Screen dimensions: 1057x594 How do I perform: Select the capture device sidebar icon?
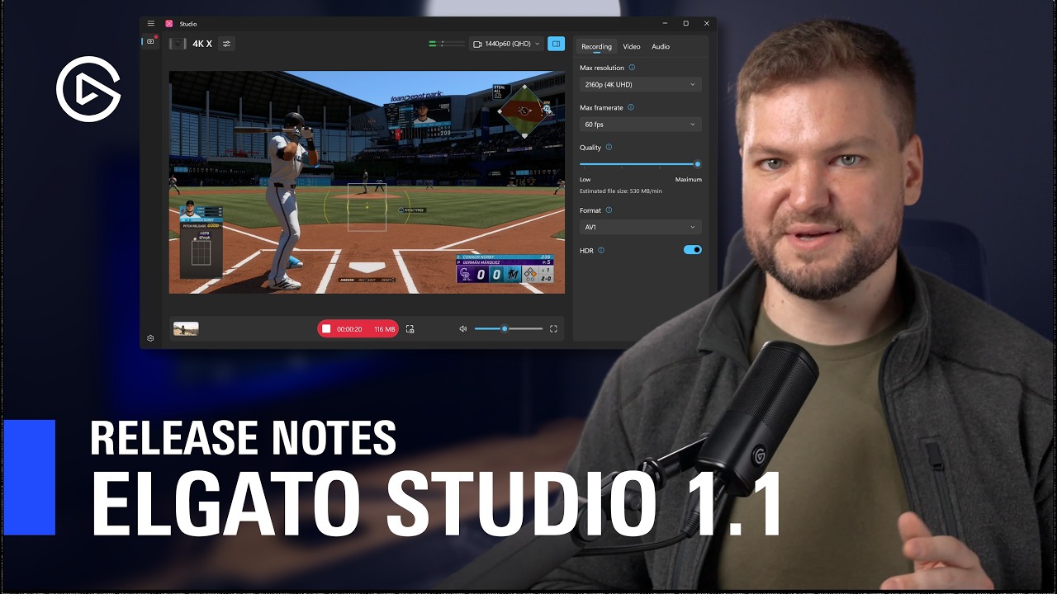pos(150,41)
